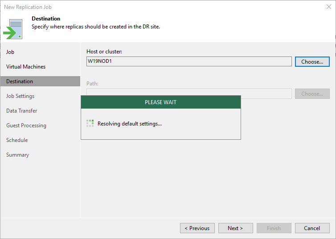Proceed with the Next button

[x=235, y=228]
